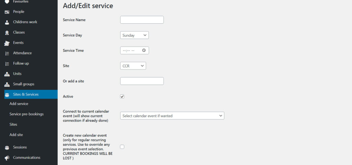Click the Events icon in sidebar
The width and height of the screenshot is (352, 165).
7,43
